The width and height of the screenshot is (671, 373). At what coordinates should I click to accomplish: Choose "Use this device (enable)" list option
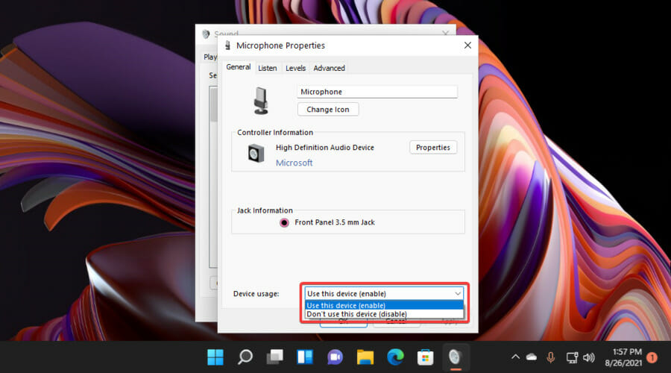346,305
